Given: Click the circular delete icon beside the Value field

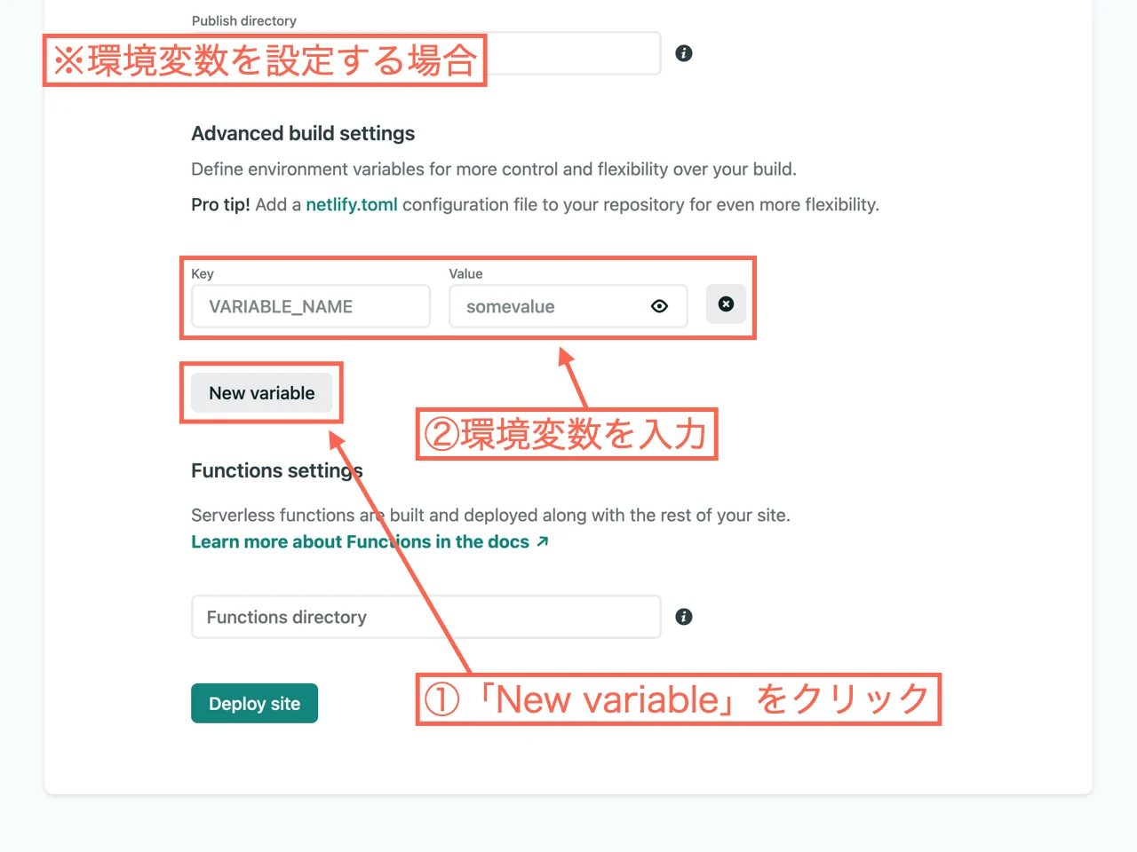Looking at the screenshot, I should tap(726, 304).
